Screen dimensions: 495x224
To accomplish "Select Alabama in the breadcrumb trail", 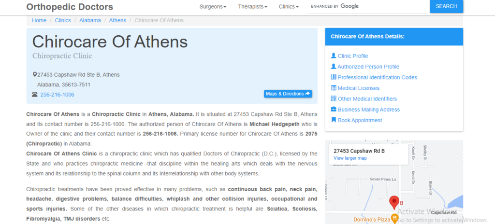I will click(x=90, y=20).
